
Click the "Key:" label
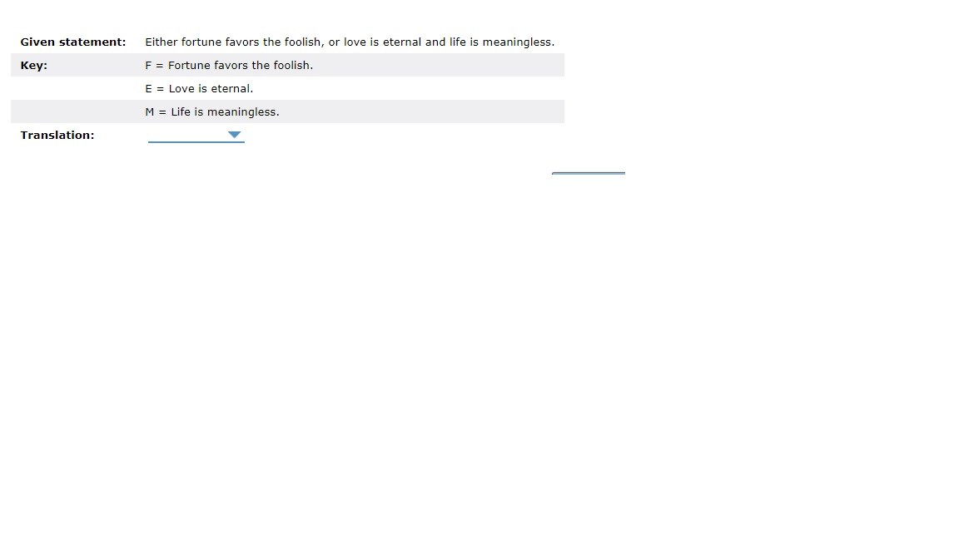(x=33, y=66)
